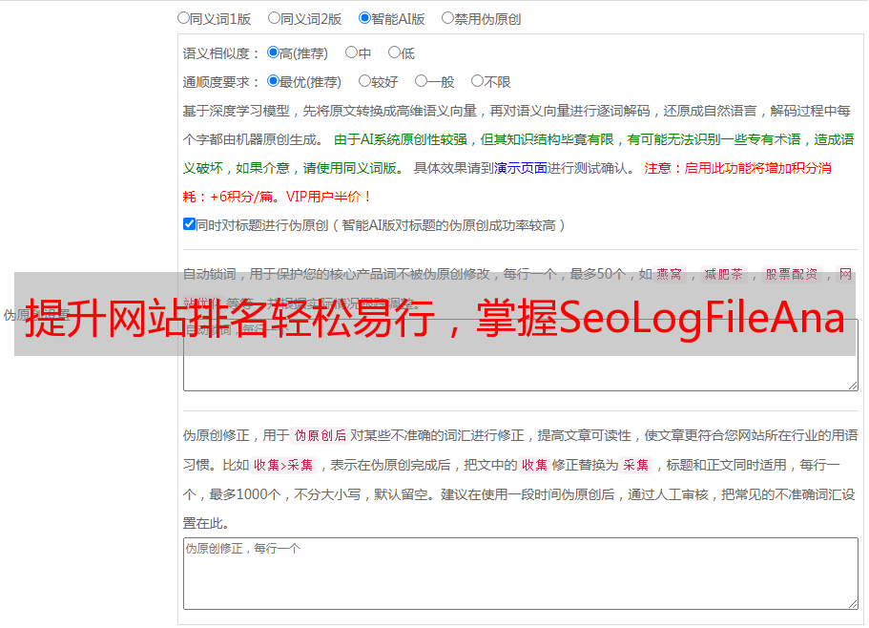
Task: Toggle 同时对标题进行伪原创 checkbox
Action: (x=189, y=224)
